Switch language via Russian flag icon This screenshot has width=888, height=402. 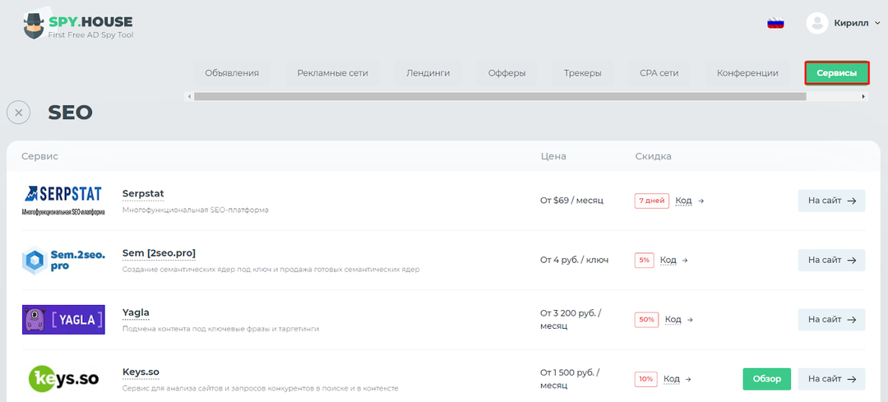(x=775, y=23)
